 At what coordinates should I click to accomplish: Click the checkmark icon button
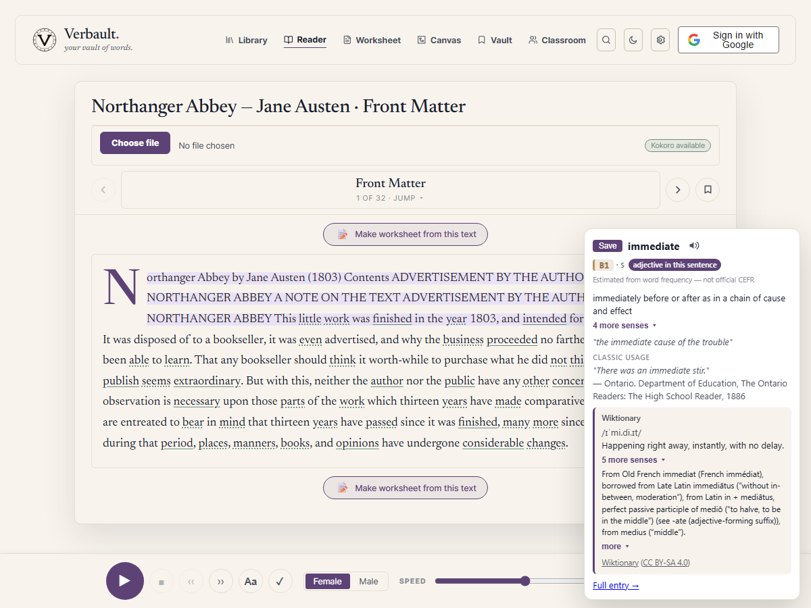[280, 581]
